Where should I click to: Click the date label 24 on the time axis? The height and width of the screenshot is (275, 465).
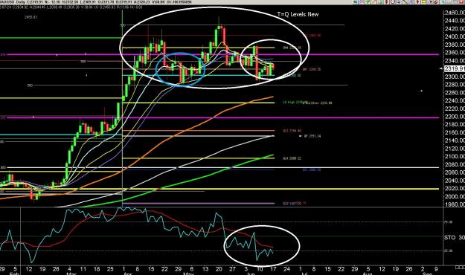point(286,269)
